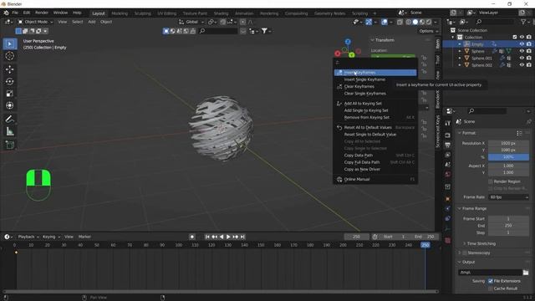
Task: Toggle the Cache Result checkbox
Action: [491, 288]
